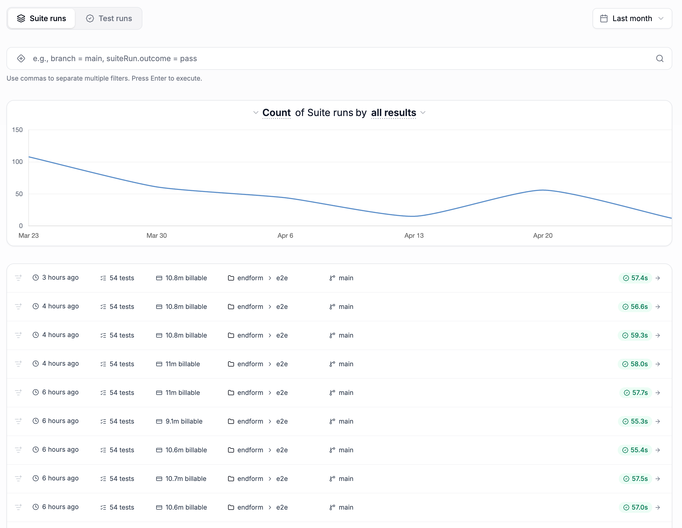Open run details arrow for 59.3s run

(x=658, y=335)
